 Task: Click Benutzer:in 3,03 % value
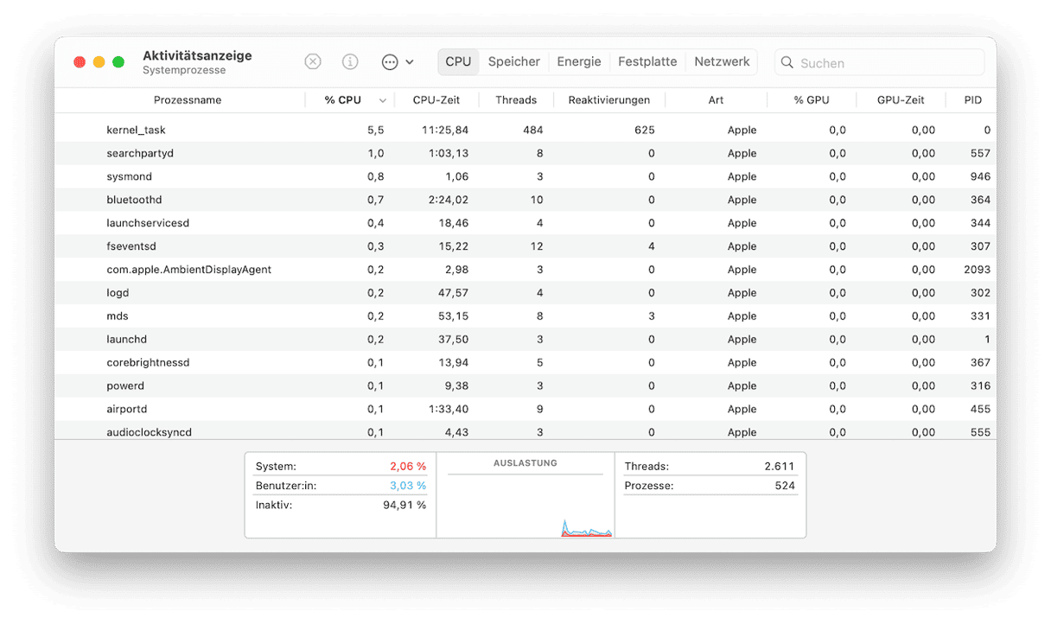click(408, 486)
